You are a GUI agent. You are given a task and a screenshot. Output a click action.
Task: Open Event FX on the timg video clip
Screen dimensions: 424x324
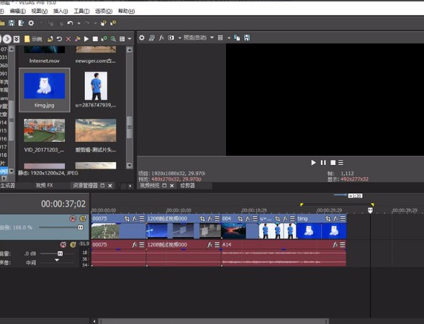pyautogui.click(x=335, y=219)
